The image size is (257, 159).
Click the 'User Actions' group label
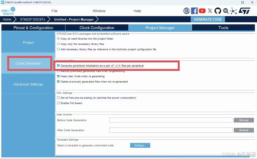click(64, 114)
